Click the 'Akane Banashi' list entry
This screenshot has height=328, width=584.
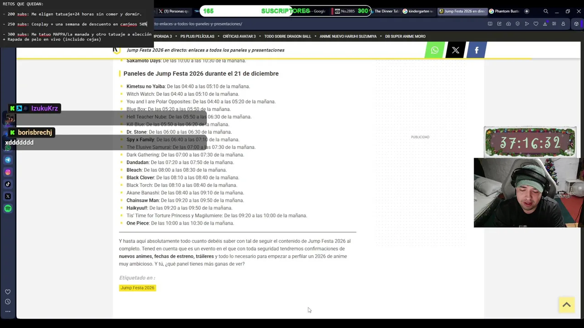coord(185,193)
